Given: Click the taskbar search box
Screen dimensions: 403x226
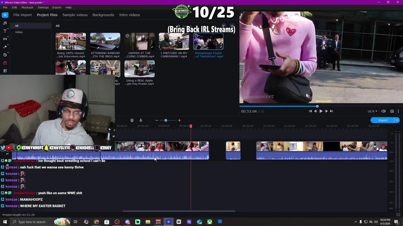Looking at the screenshot, I should (x=41, y=222).
